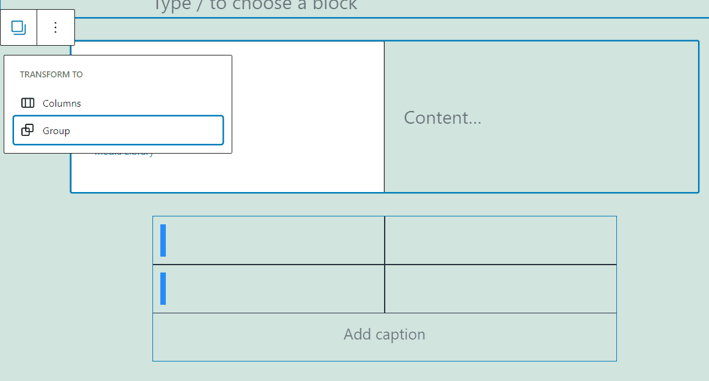Click the top-left table cell
Viewport: 709px width, 381px height.
[x=268, y=240]
